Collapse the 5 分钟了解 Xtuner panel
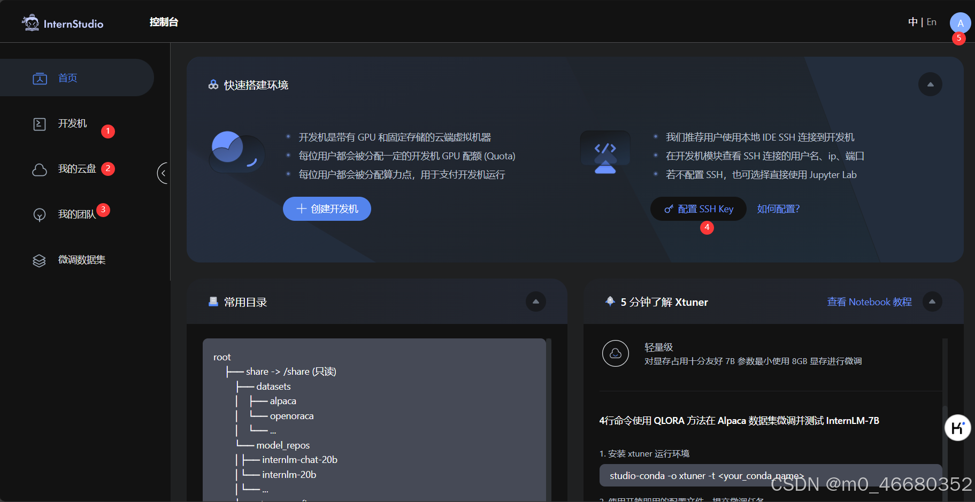Image resolution: width=975 pixels, height=502 pixels. point(932,302)
